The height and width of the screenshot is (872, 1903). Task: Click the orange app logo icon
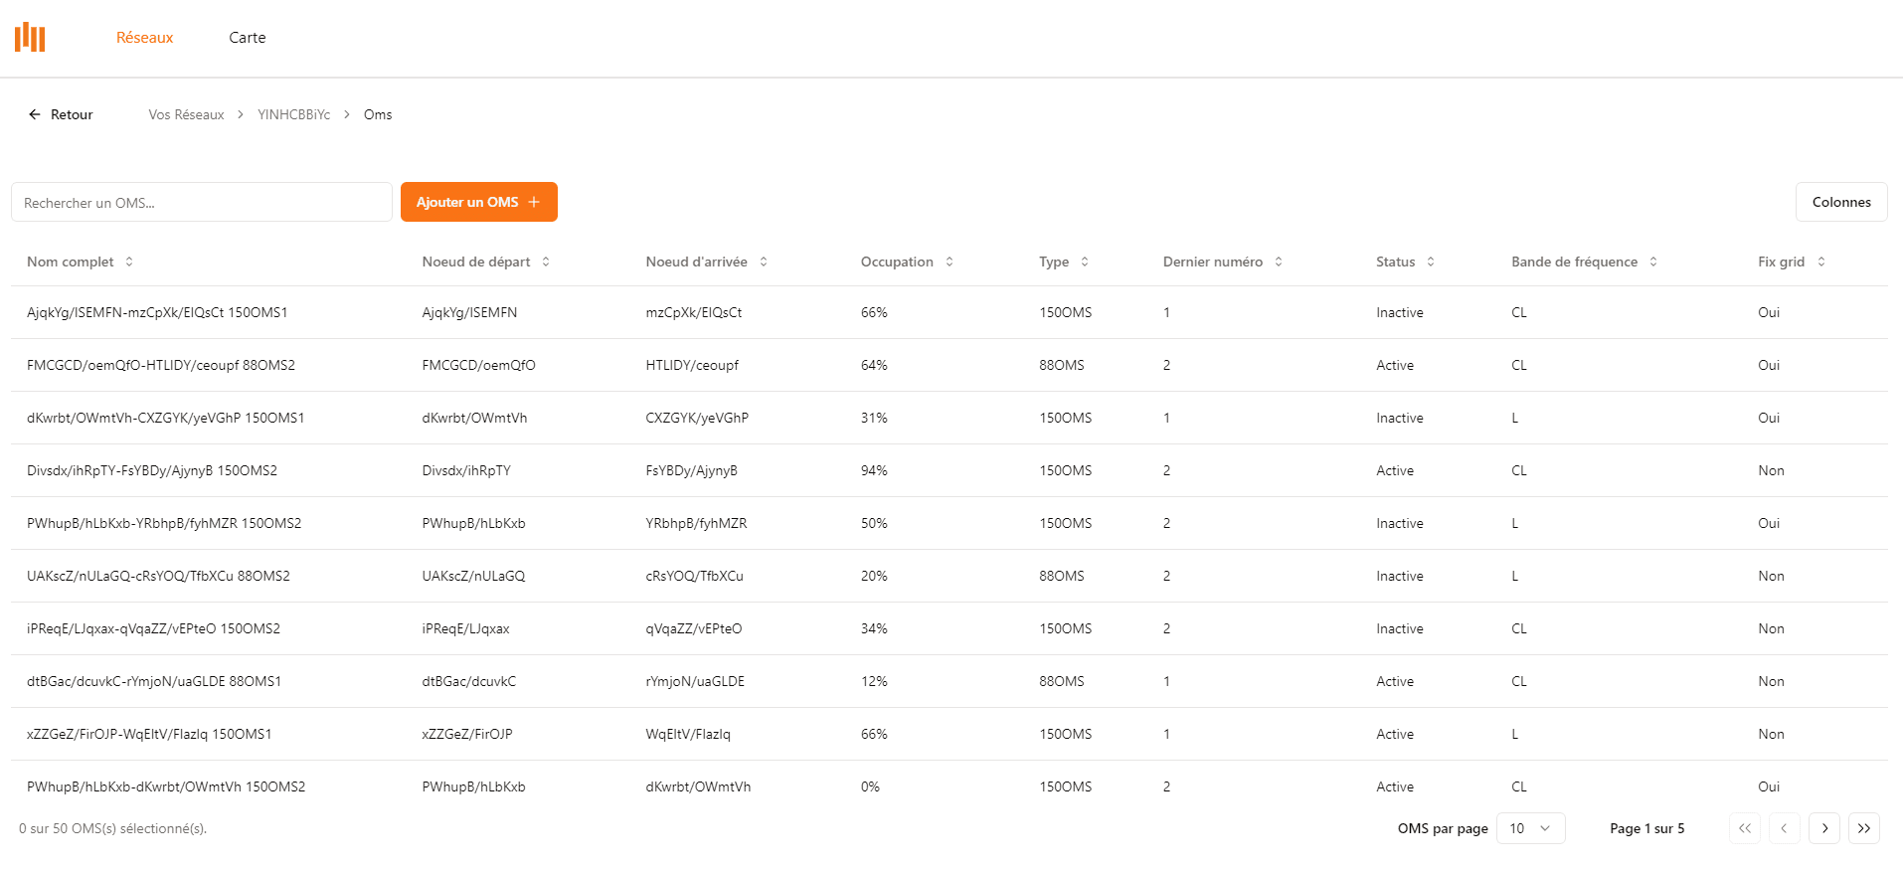coord(30,38)
